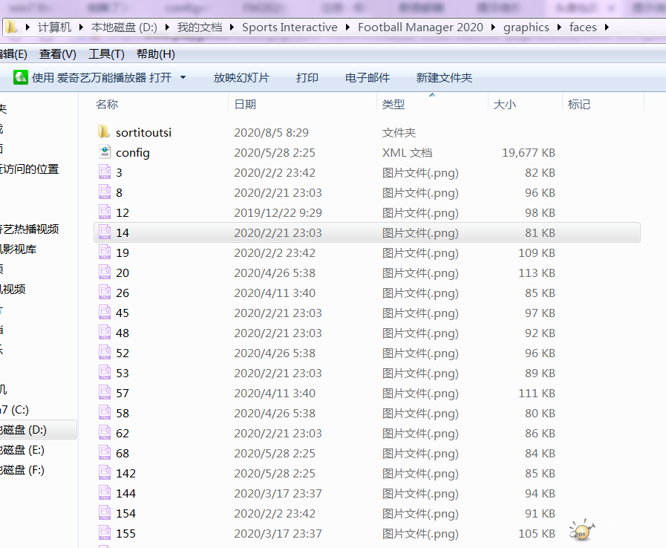Click date 2019/12/22 9:29 of file 12
666x548 pixels.
click(278, 212)
